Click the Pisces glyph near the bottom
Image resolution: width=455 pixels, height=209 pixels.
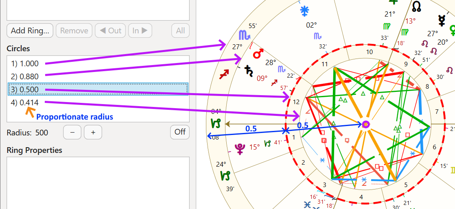(x=307, y=205)
